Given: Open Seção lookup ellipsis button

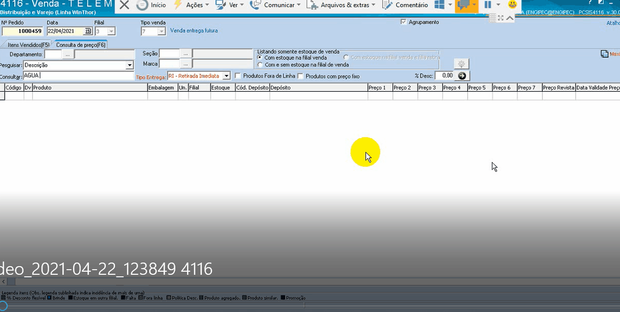Looking at the screenshot, I should coord(186,54).
